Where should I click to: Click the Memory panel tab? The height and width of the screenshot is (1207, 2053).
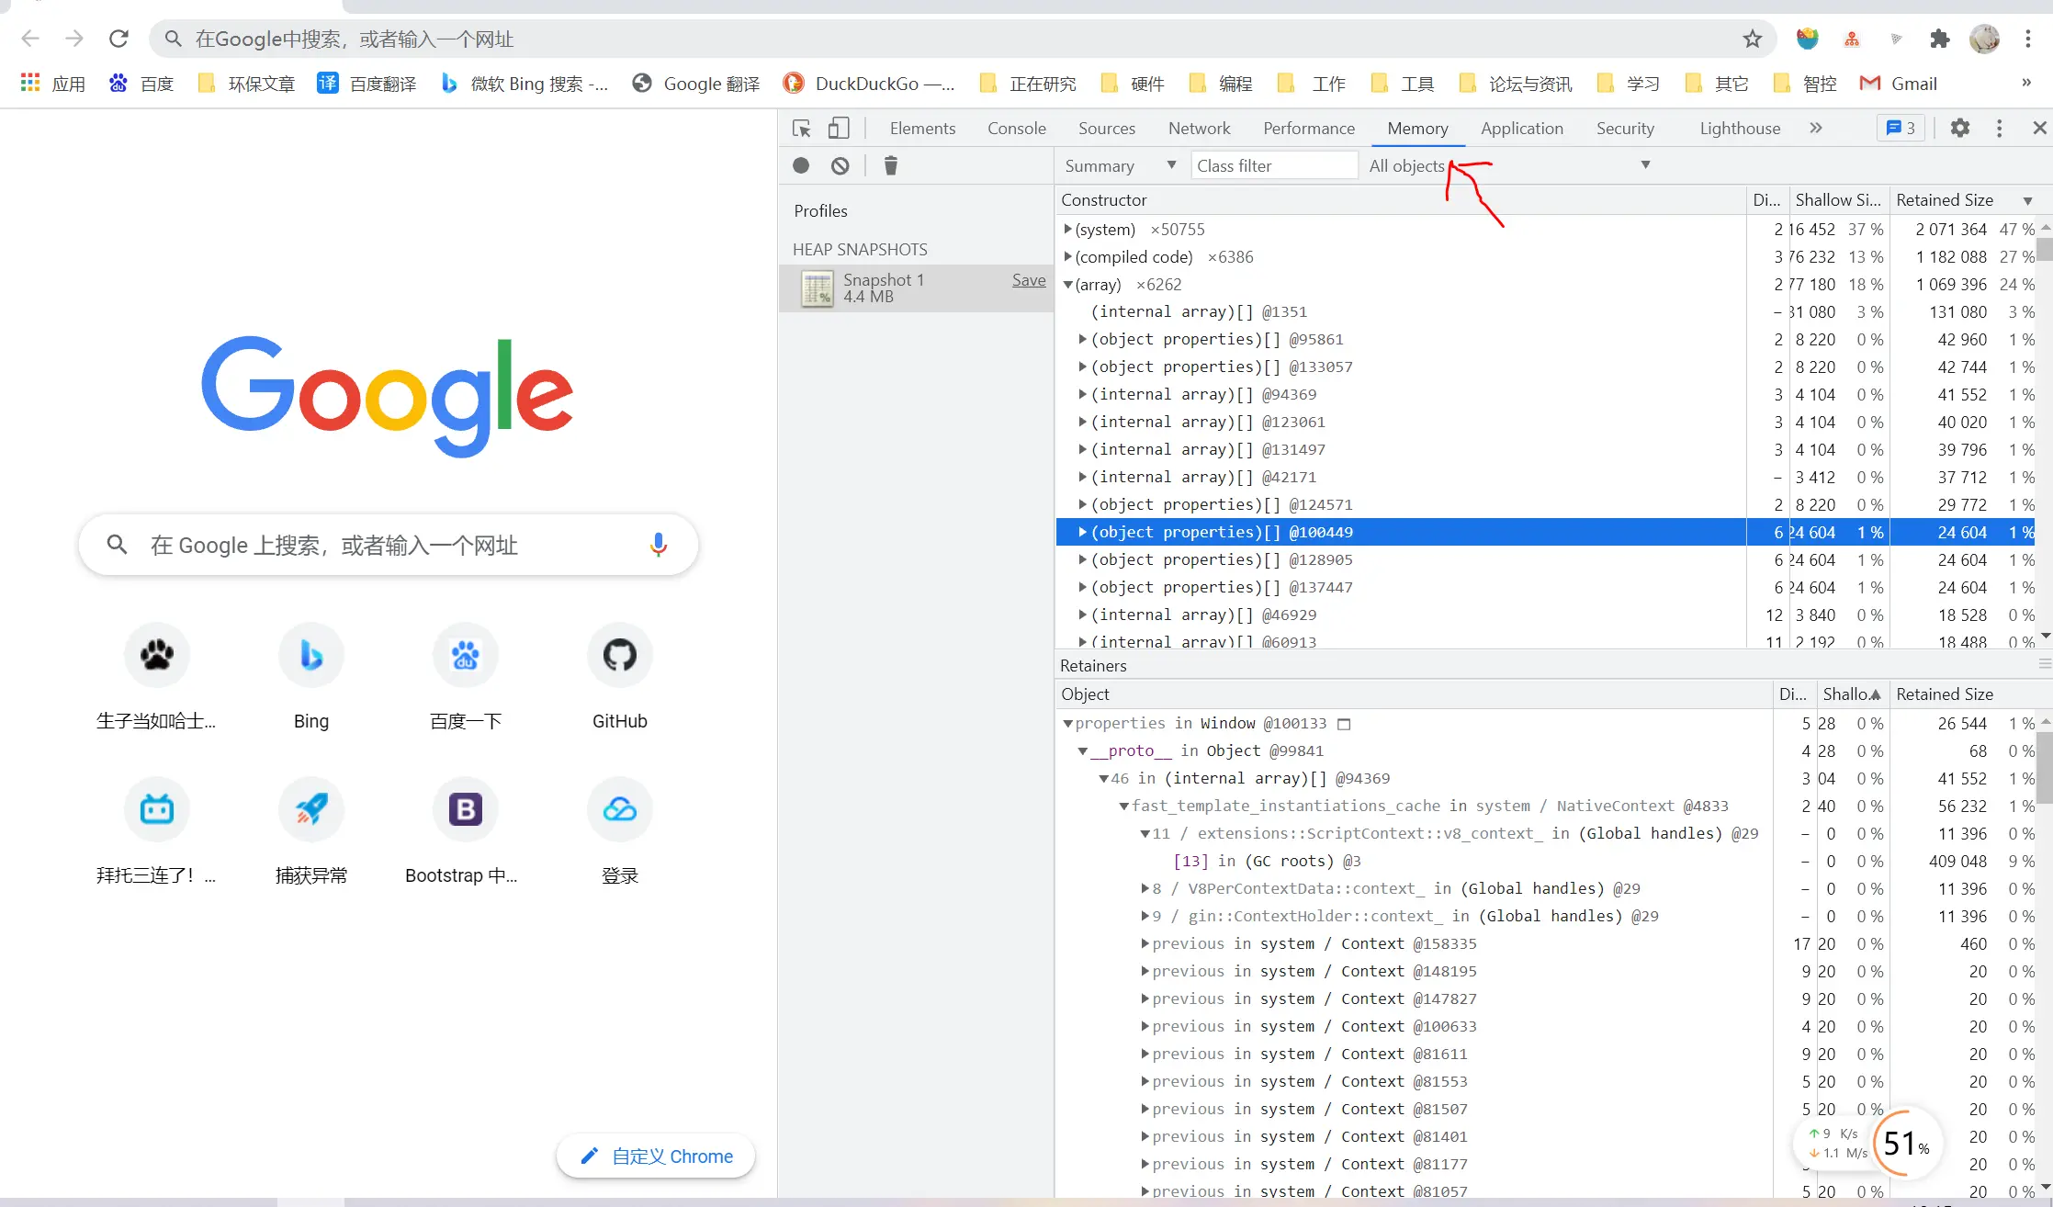1416,128
